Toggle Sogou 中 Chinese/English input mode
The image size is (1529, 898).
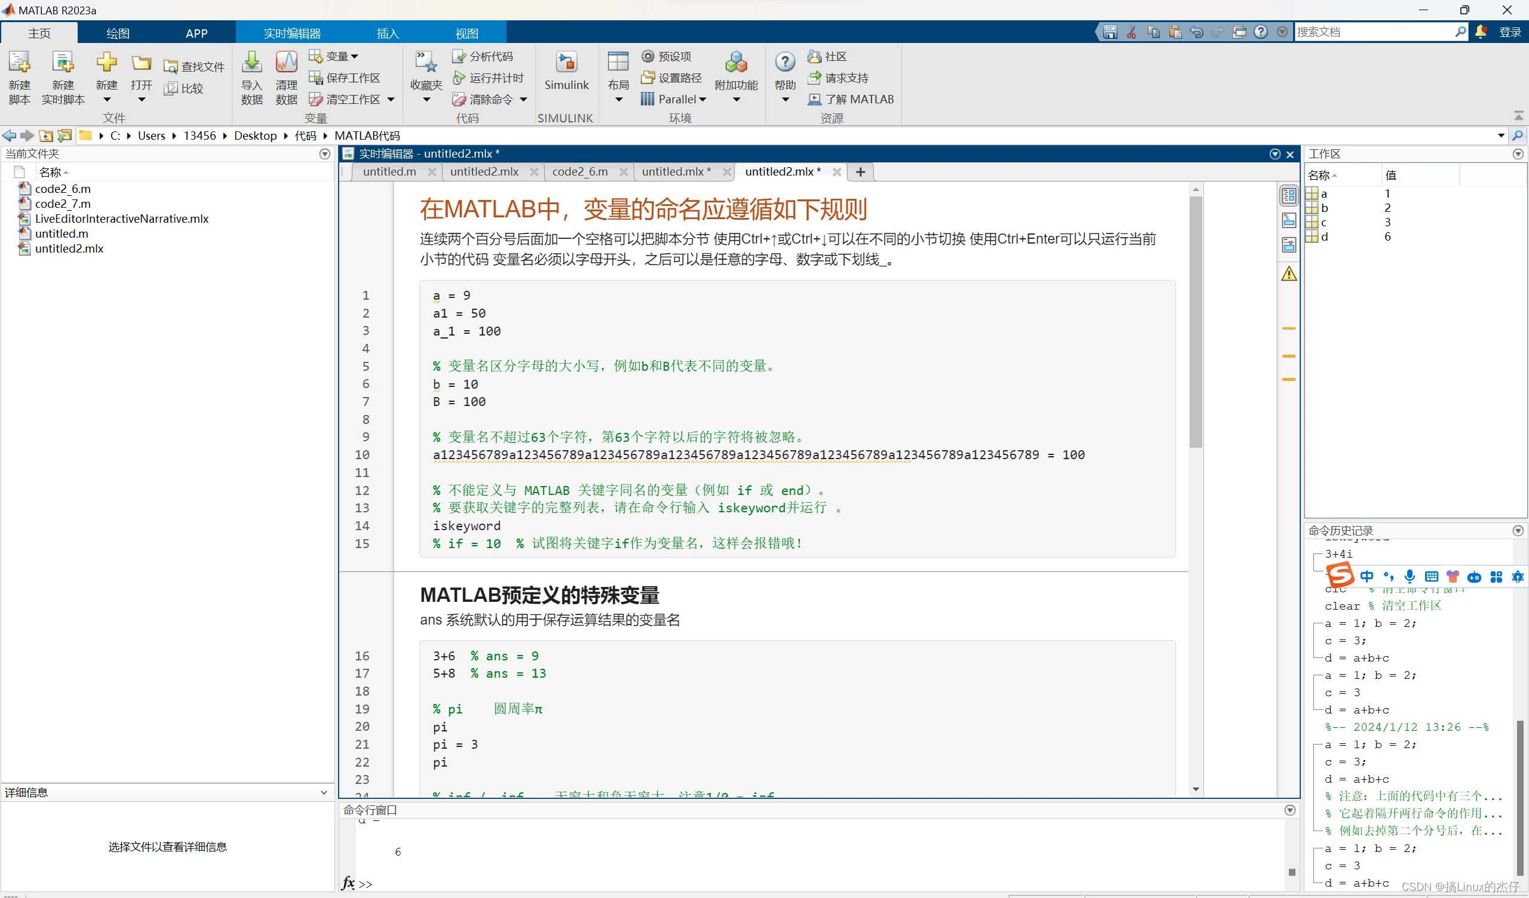tap(1367, 576)
